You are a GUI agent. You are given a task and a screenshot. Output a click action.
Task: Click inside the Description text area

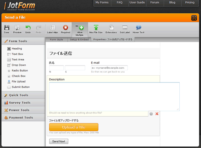pos(114,97)
